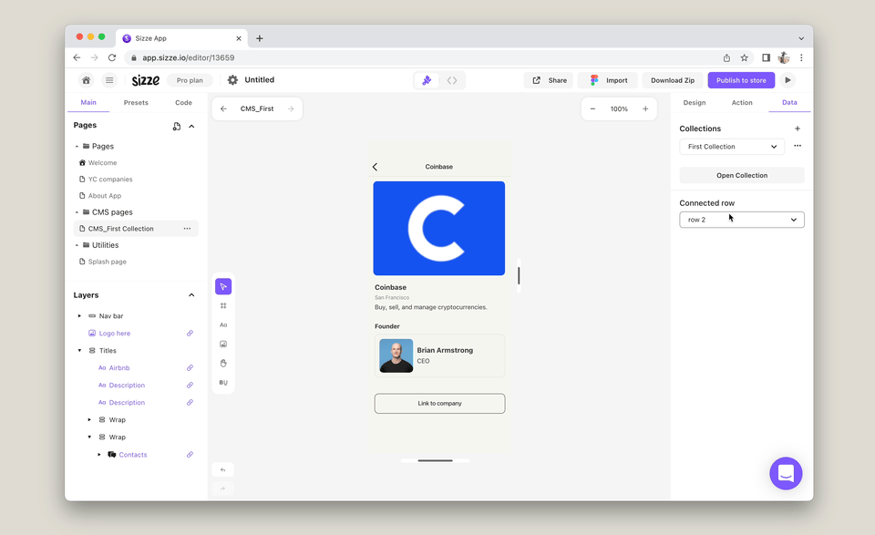875x535 pixels.
Task: Go to next page arrow beside CMS_First
Action: tap(291, 108)
